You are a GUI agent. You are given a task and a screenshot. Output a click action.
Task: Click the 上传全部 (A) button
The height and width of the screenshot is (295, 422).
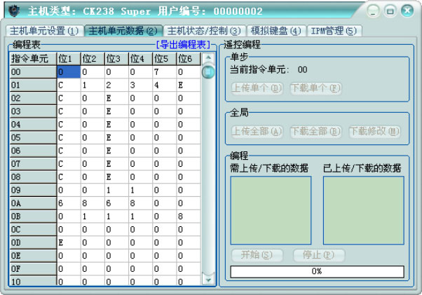point(257,131)
